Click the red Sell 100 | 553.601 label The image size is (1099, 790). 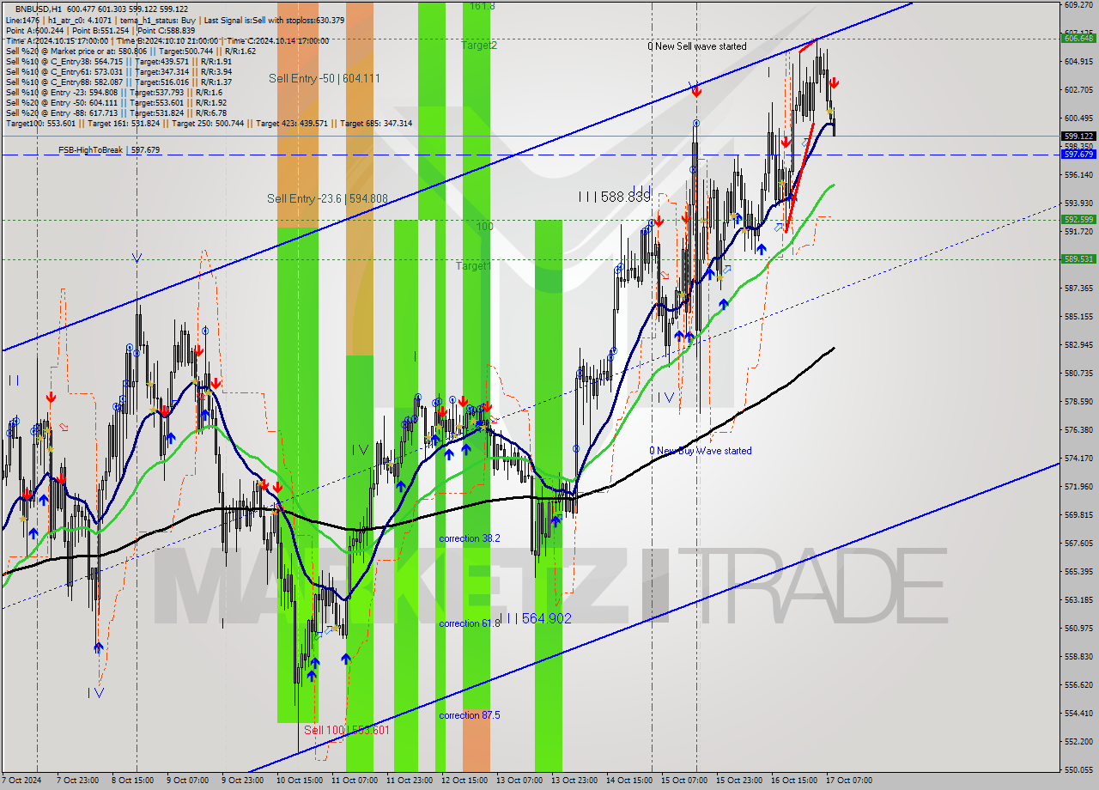(x=347, y=730)
